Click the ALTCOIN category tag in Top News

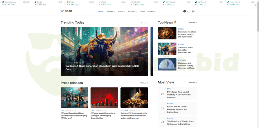181,45
